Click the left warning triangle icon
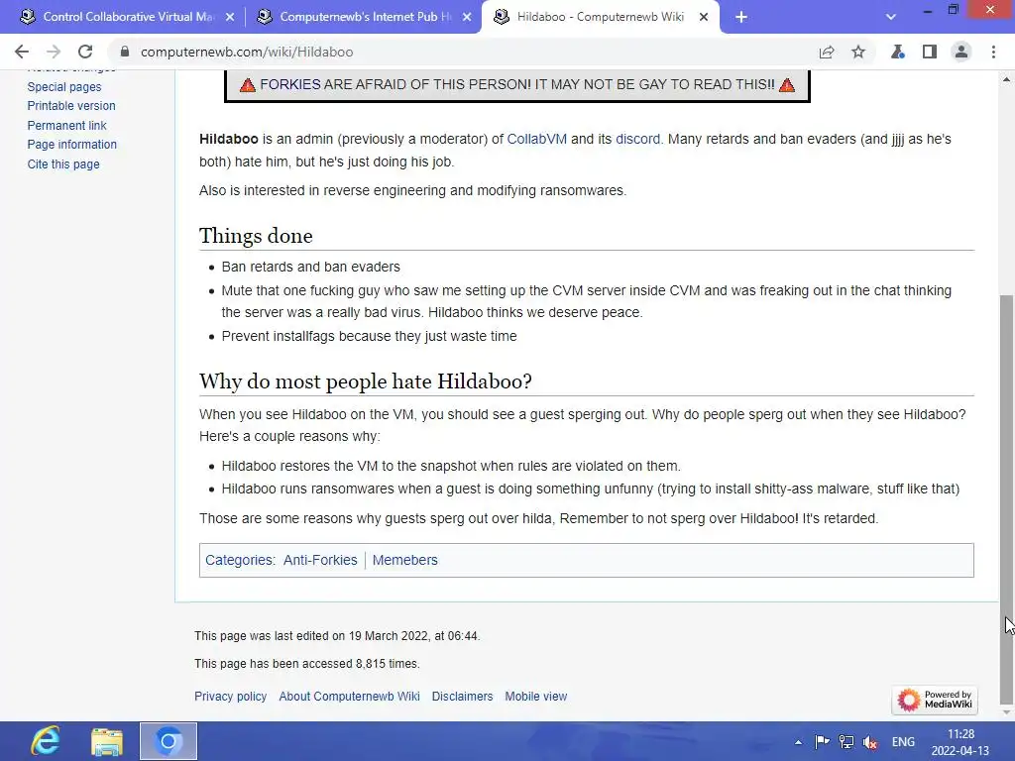The width and height of the screenshot is (1015, 761). pos(247,85)
